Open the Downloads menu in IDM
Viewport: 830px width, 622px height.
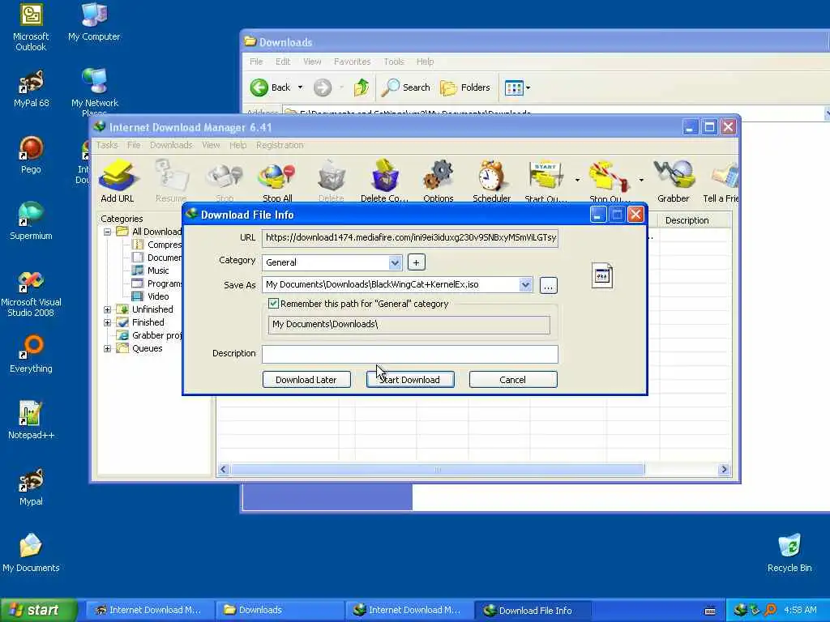pos(171,145)
